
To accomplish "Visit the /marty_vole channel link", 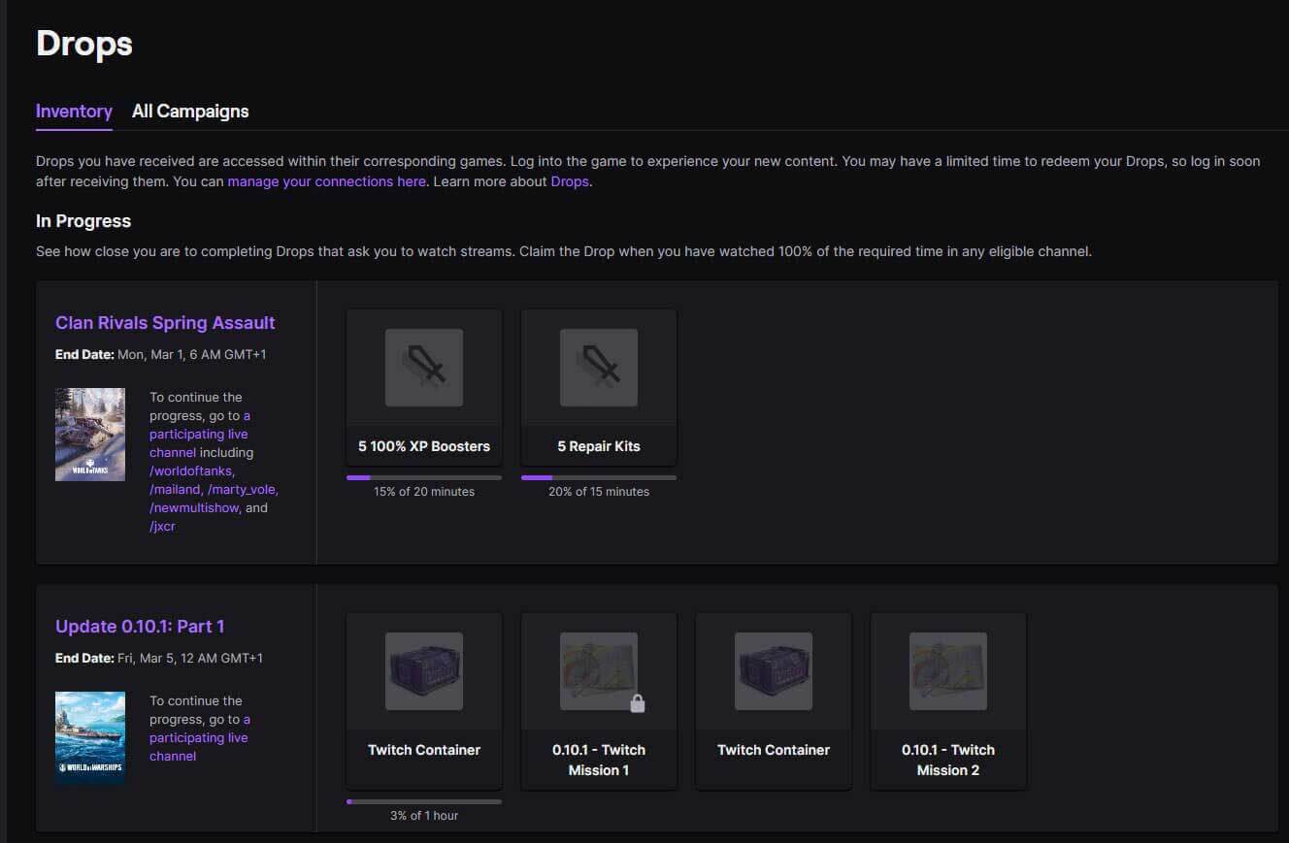I will coord(243,490).
